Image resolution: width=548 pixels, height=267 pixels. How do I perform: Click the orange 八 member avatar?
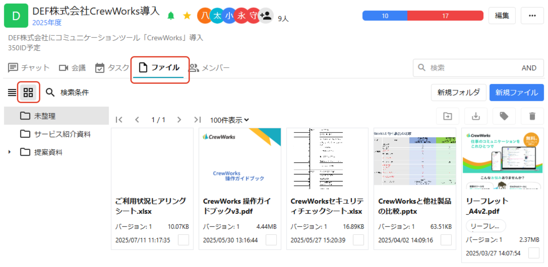(x=204, y=16)
